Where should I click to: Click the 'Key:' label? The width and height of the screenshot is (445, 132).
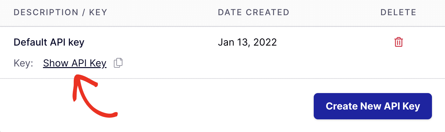[24, 63]
